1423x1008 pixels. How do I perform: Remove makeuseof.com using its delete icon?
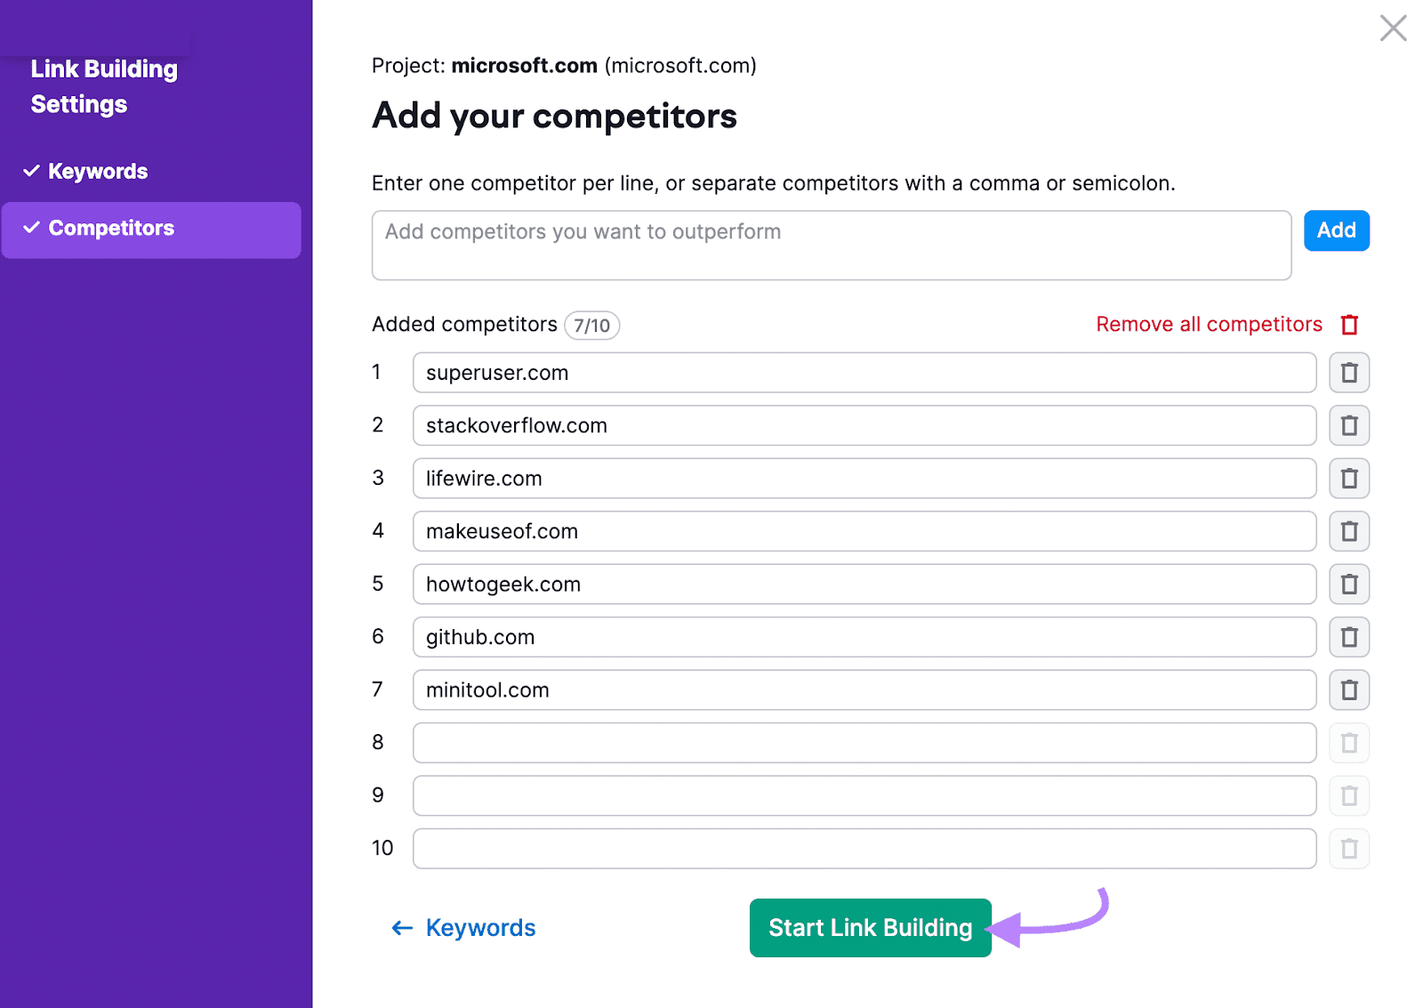[x=1349, y=531]
